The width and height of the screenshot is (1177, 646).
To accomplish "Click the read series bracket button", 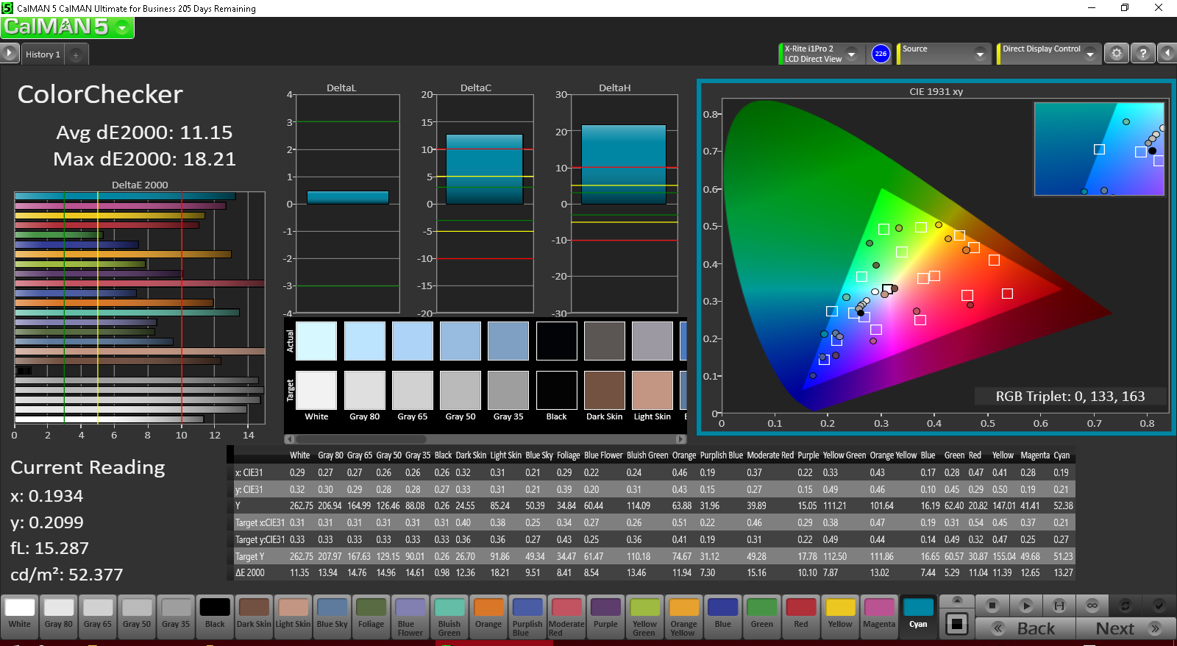I will [x=1059, y=606].
